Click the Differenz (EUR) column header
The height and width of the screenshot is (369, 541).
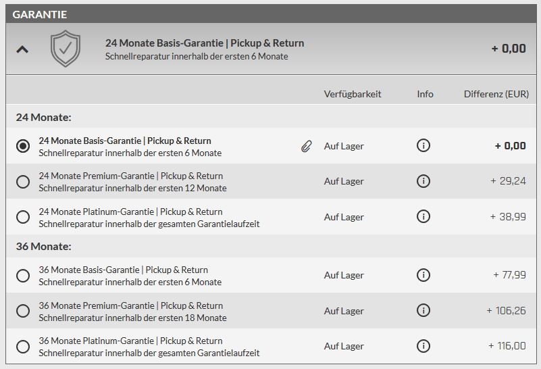click(496, 94)
